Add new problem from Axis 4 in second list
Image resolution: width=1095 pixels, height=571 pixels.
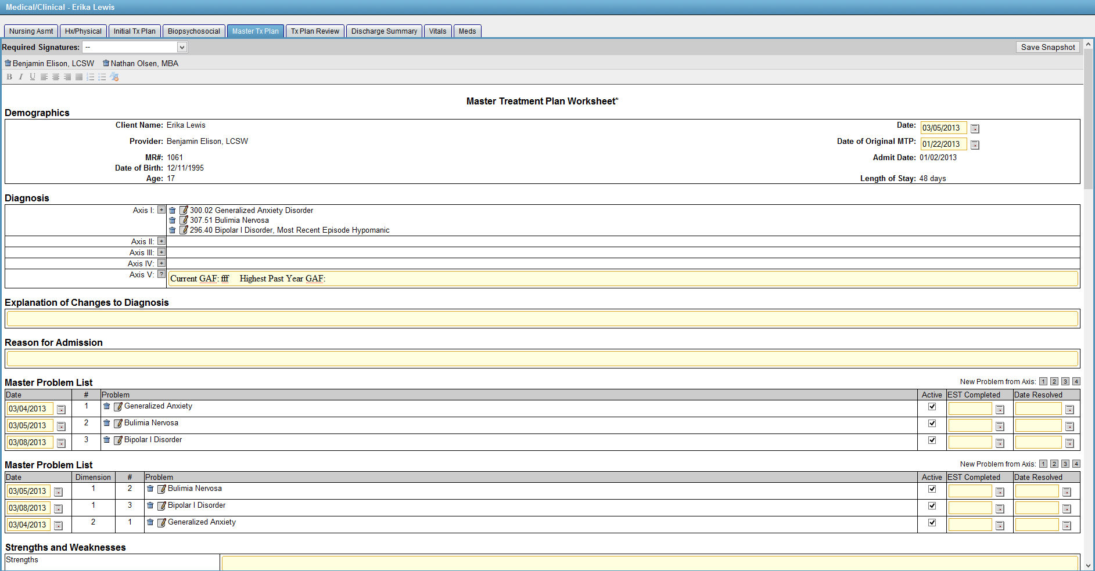[1076, 464]
